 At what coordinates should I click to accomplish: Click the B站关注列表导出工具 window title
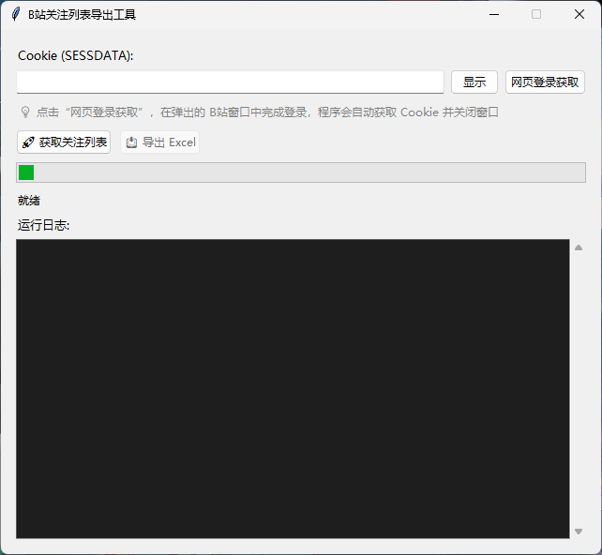pos(82,15)
